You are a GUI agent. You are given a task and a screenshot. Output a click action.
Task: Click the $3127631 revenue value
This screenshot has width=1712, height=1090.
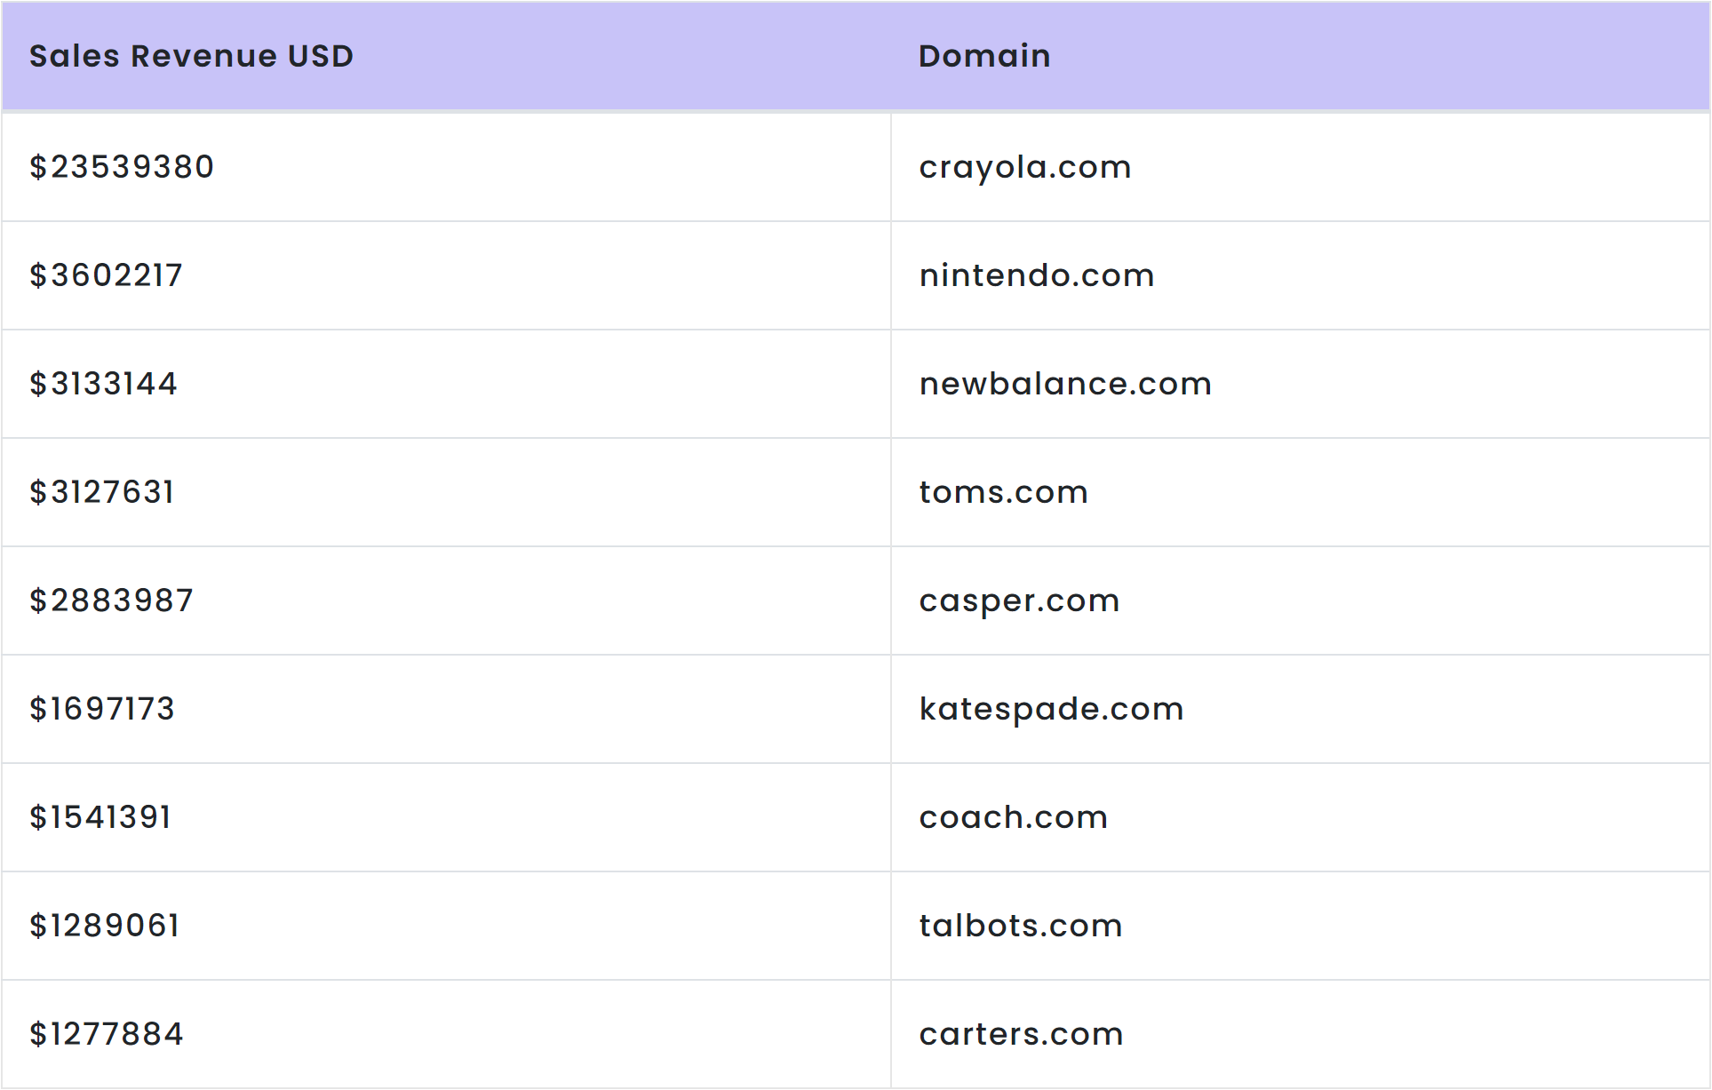tap(102, 492)
